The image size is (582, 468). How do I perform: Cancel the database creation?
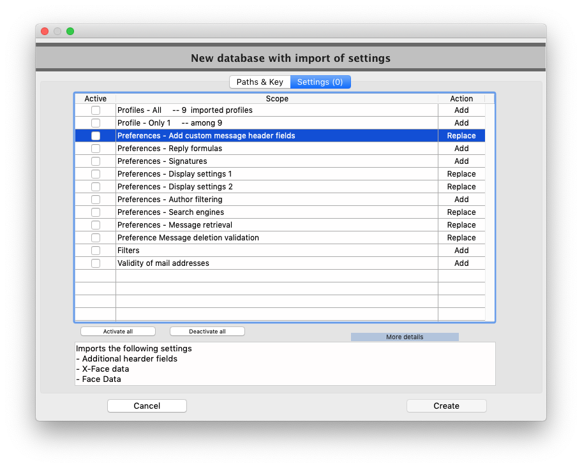click(147, 406)
